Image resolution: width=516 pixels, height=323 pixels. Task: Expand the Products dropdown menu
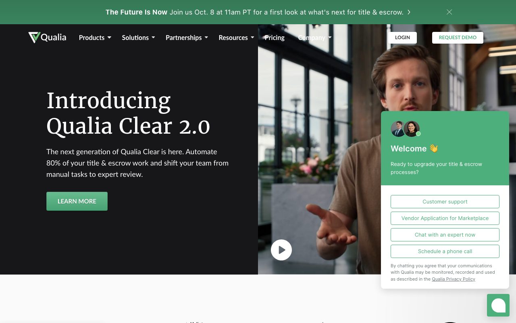coord(95,38)
